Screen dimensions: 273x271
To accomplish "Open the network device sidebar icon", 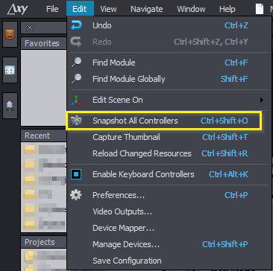I will click(x=10, y=106).
